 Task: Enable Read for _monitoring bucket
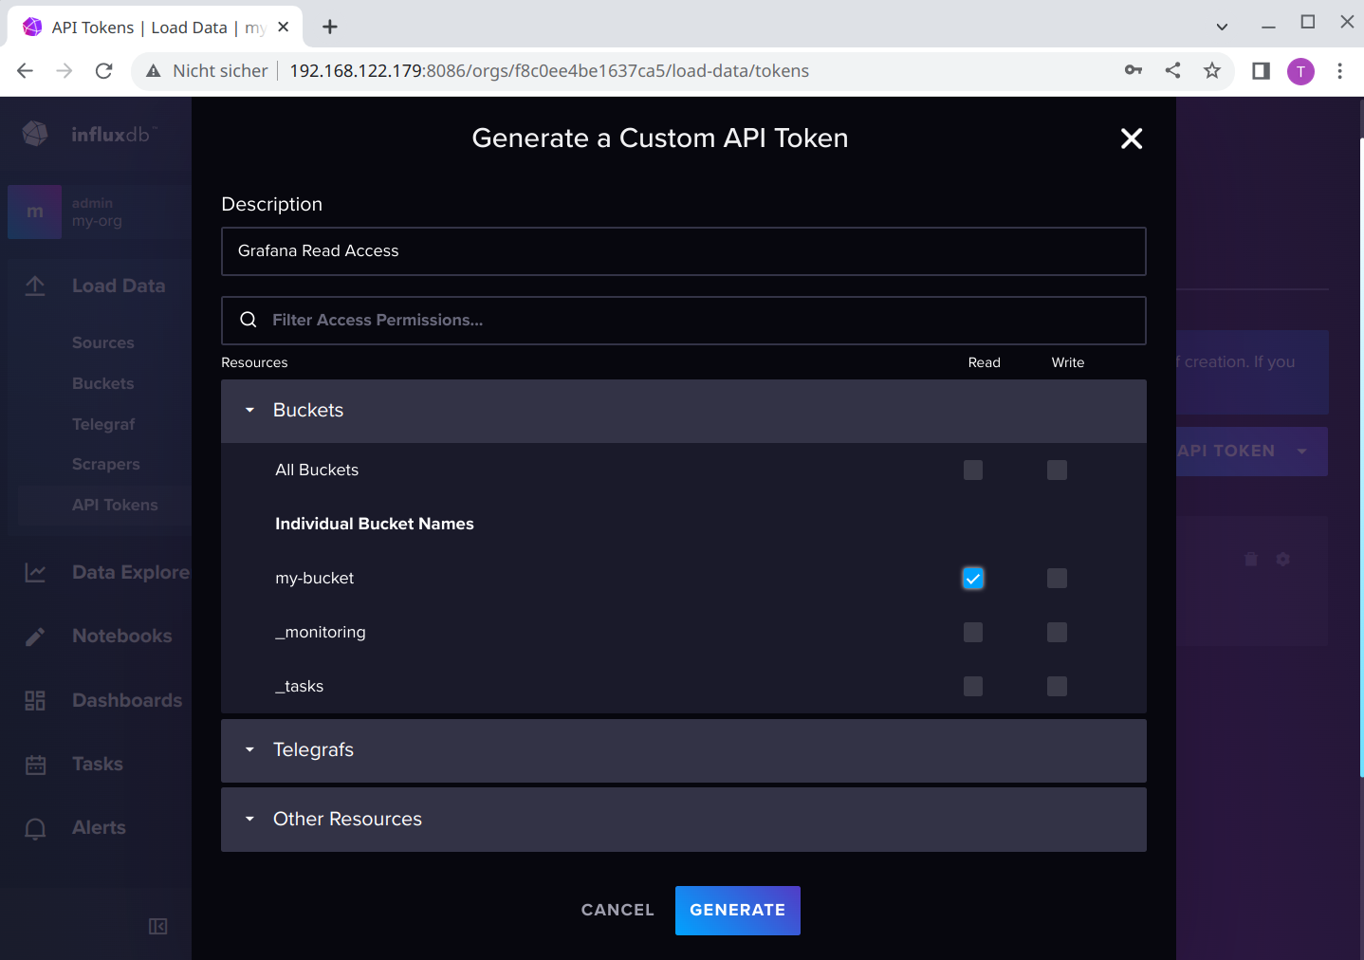click(973, 633)
